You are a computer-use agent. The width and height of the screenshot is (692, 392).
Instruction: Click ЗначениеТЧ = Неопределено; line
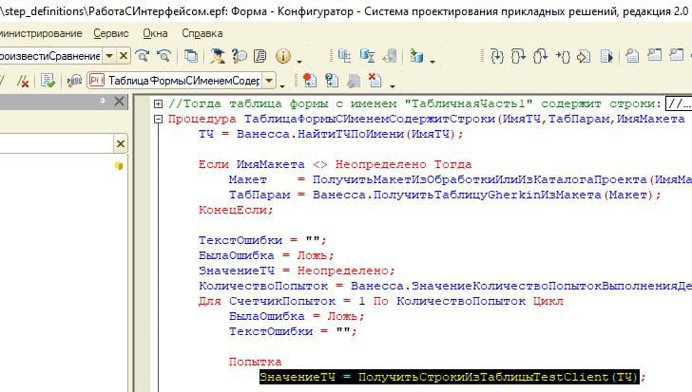[297, 271]
